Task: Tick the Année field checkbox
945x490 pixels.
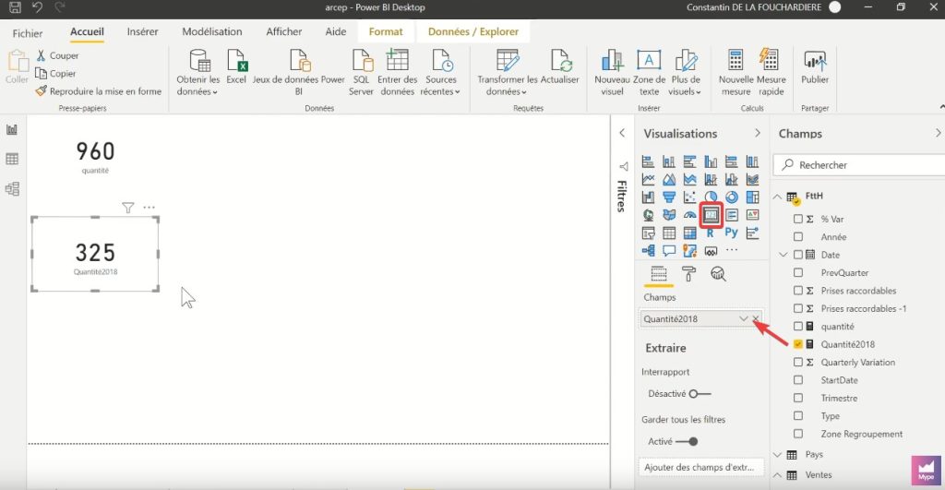Action: pos(798,237)
